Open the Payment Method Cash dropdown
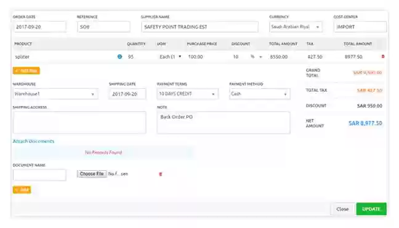The image size is (399, 228). point(260,94)
